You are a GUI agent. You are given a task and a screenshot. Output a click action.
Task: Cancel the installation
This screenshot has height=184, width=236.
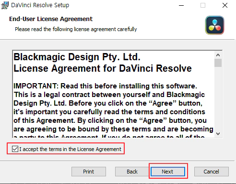click(212, 172)
